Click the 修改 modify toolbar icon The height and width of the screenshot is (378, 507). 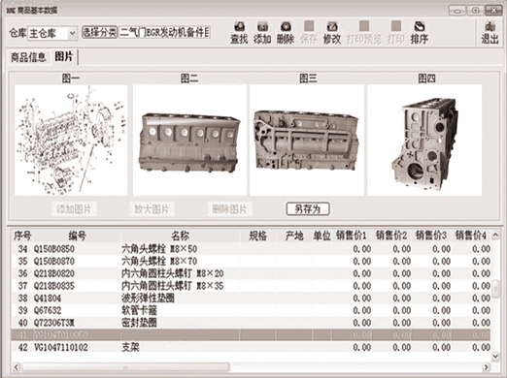click(x=332, y=33)
